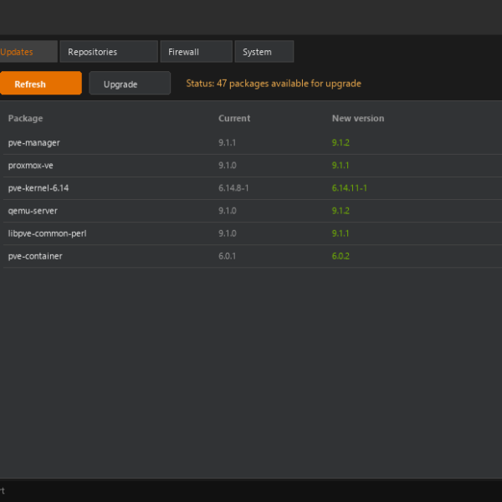Click the Current column header
502x502 pixels.
pos(234,119)
